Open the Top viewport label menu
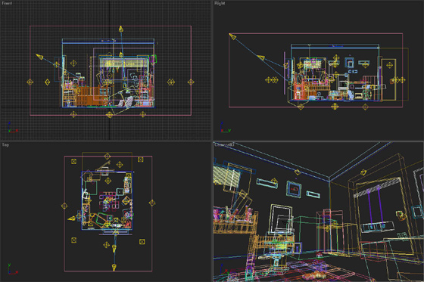This screenshot has width=424, height=282. click(5, 145)
